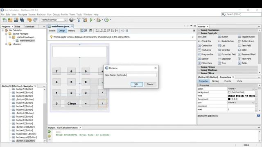Switch to the Files tab
262x147 pixels.
pyautogui.click(x=18, y=27)
